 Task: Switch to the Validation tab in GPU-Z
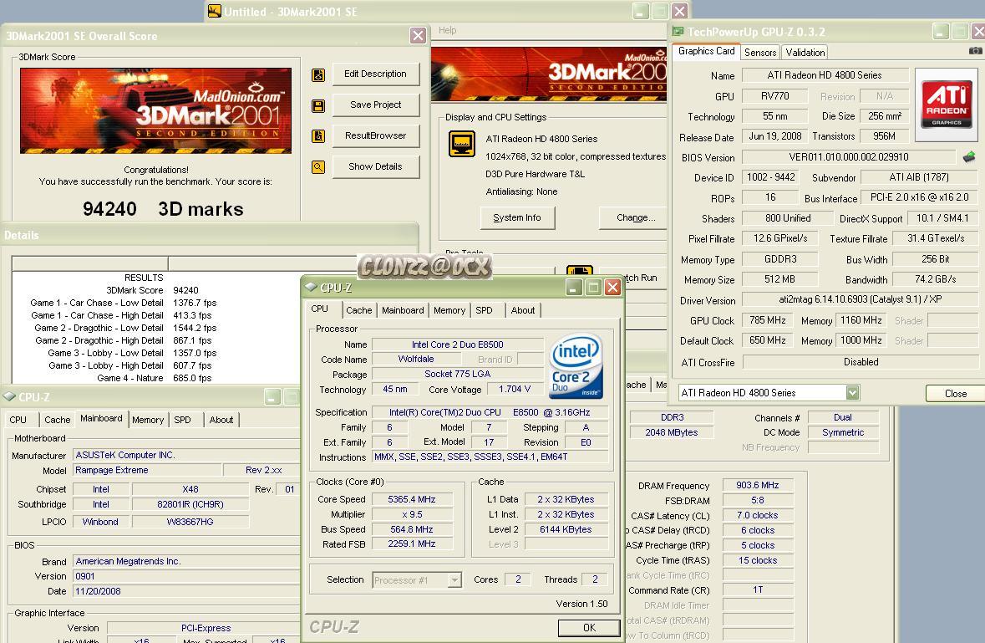tap(805, 53)
